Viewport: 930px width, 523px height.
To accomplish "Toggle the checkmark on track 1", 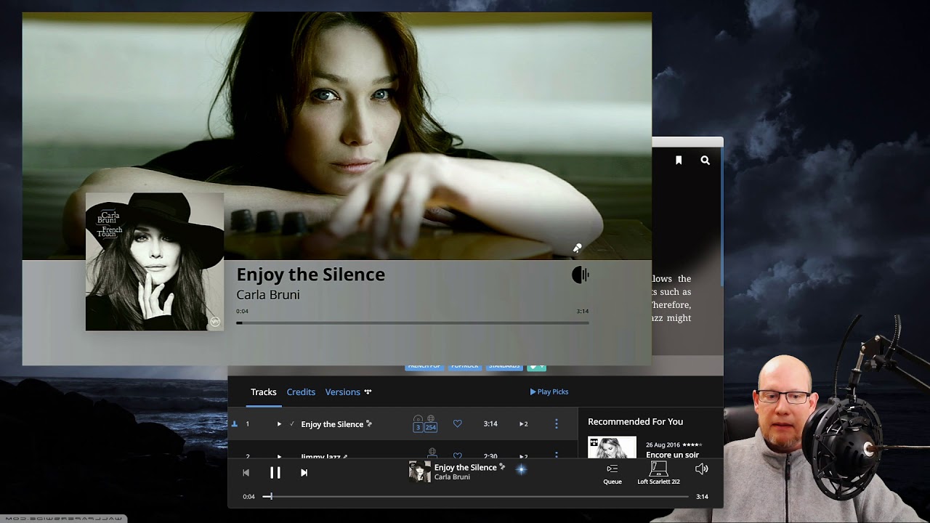I will click(x=292, y=424).
